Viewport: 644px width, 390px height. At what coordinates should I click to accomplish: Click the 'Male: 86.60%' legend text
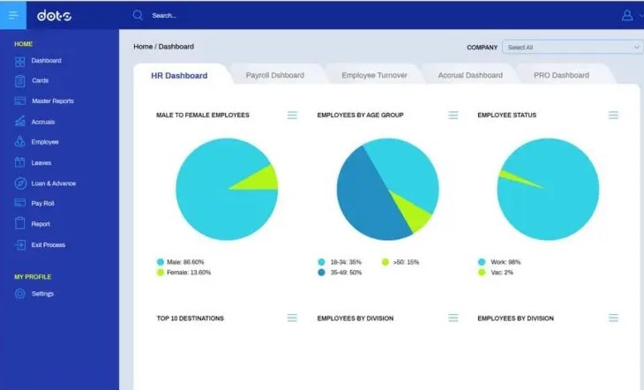pos(185,262)
